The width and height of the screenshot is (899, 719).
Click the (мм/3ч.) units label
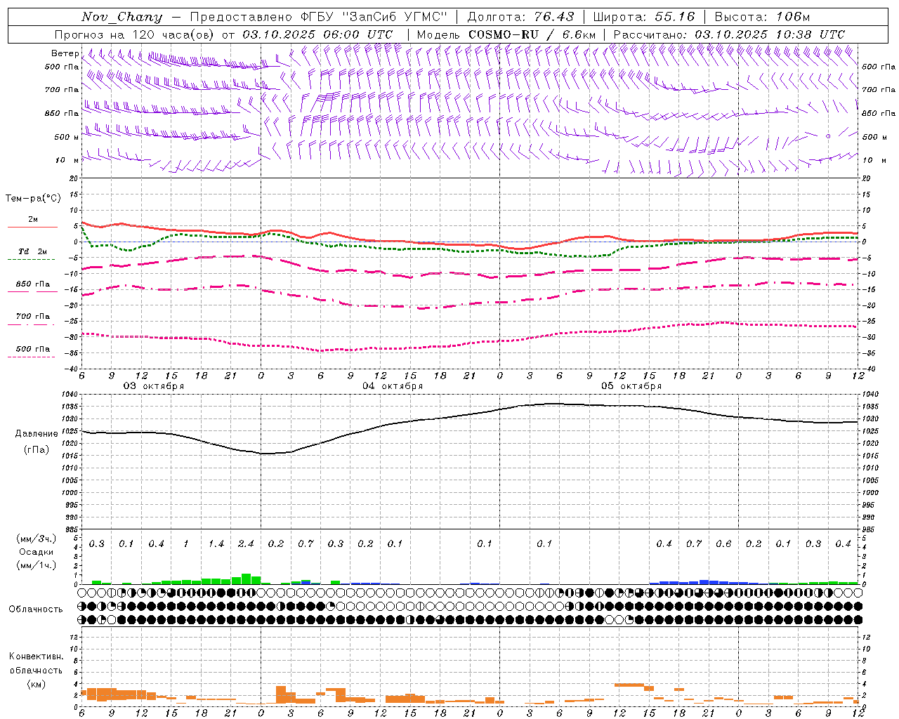(36, 539)
